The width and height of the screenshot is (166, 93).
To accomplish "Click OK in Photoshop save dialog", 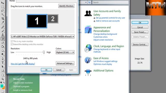I will (x=140, y=22).
